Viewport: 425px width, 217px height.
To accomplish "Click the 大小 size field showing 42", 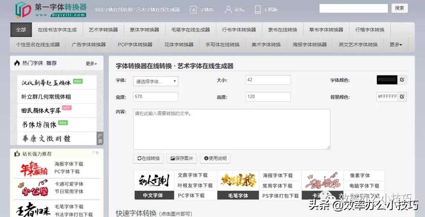I will pos(268,80).
